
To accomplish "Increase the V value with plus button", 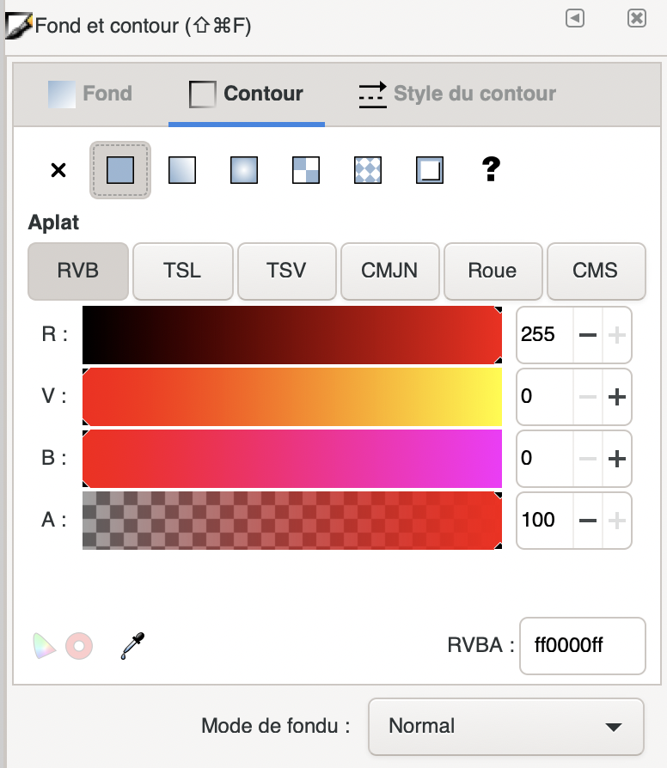I will pos(616,396).
